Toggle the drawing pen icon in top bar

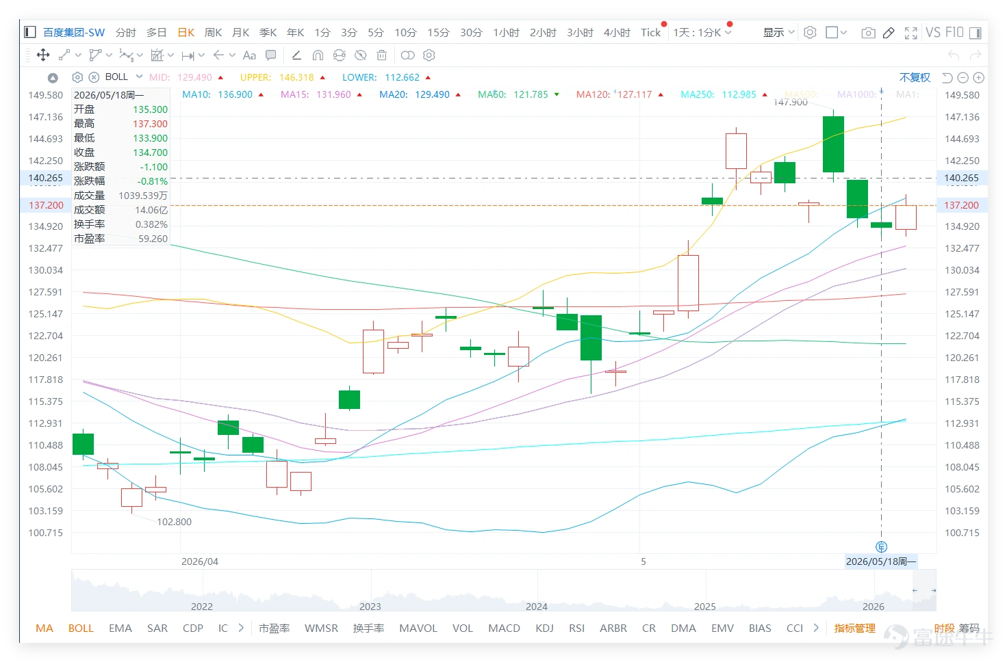(x=889, y=32)
